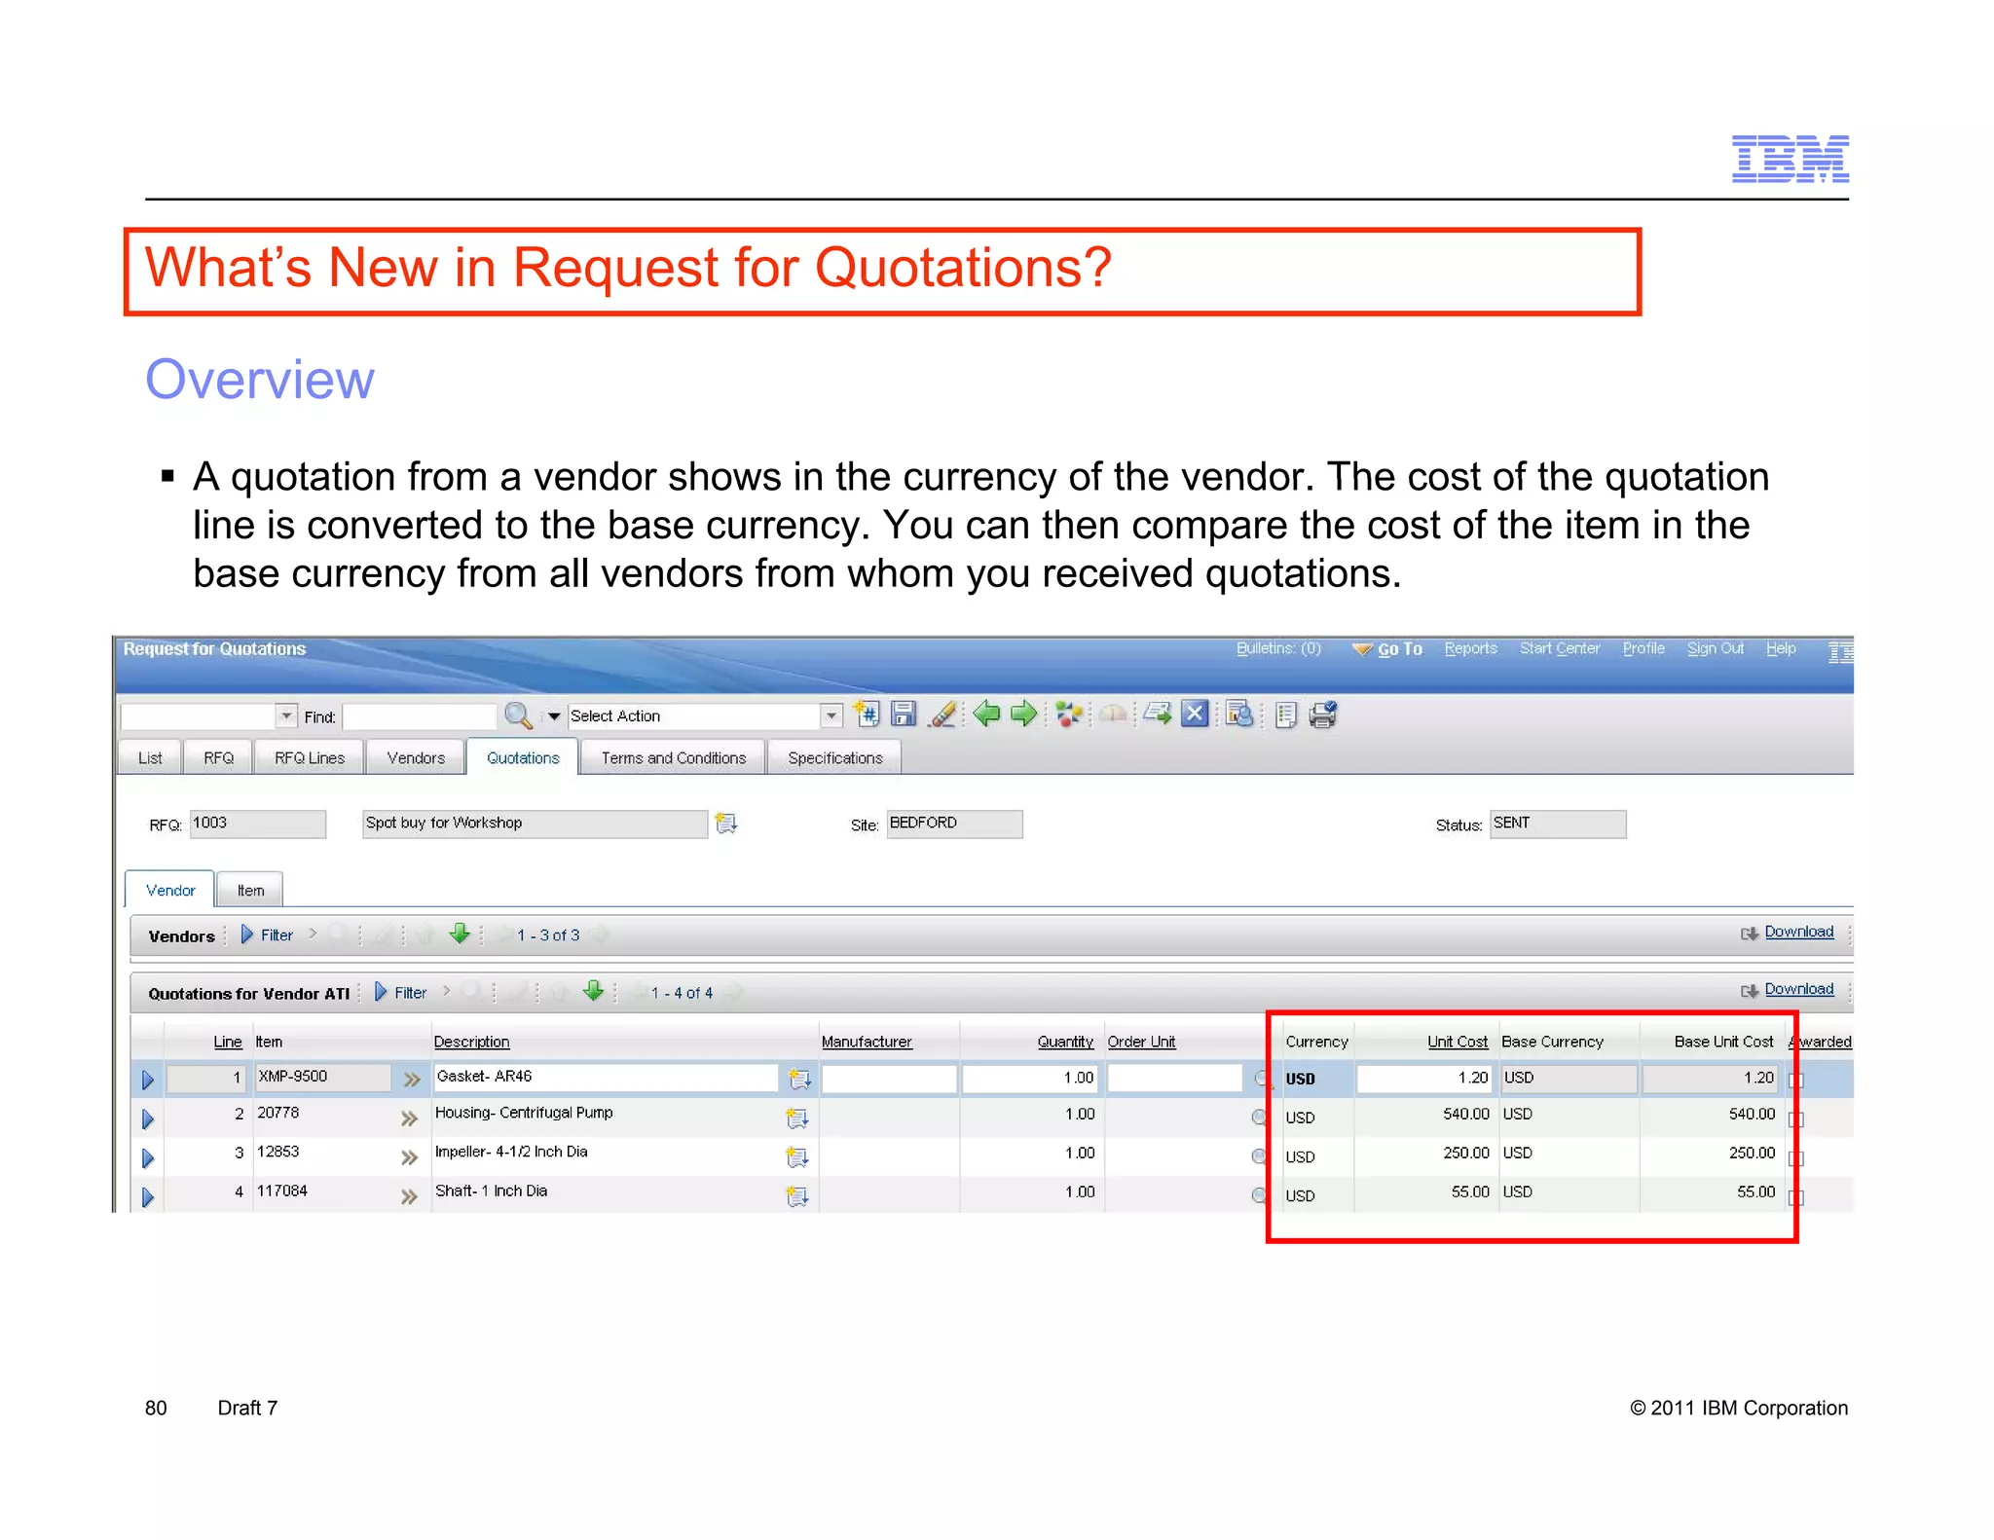The image size is (1994, 1540).
Task: Sort by Unit Cost column header
Action: pos(1458,1042)
